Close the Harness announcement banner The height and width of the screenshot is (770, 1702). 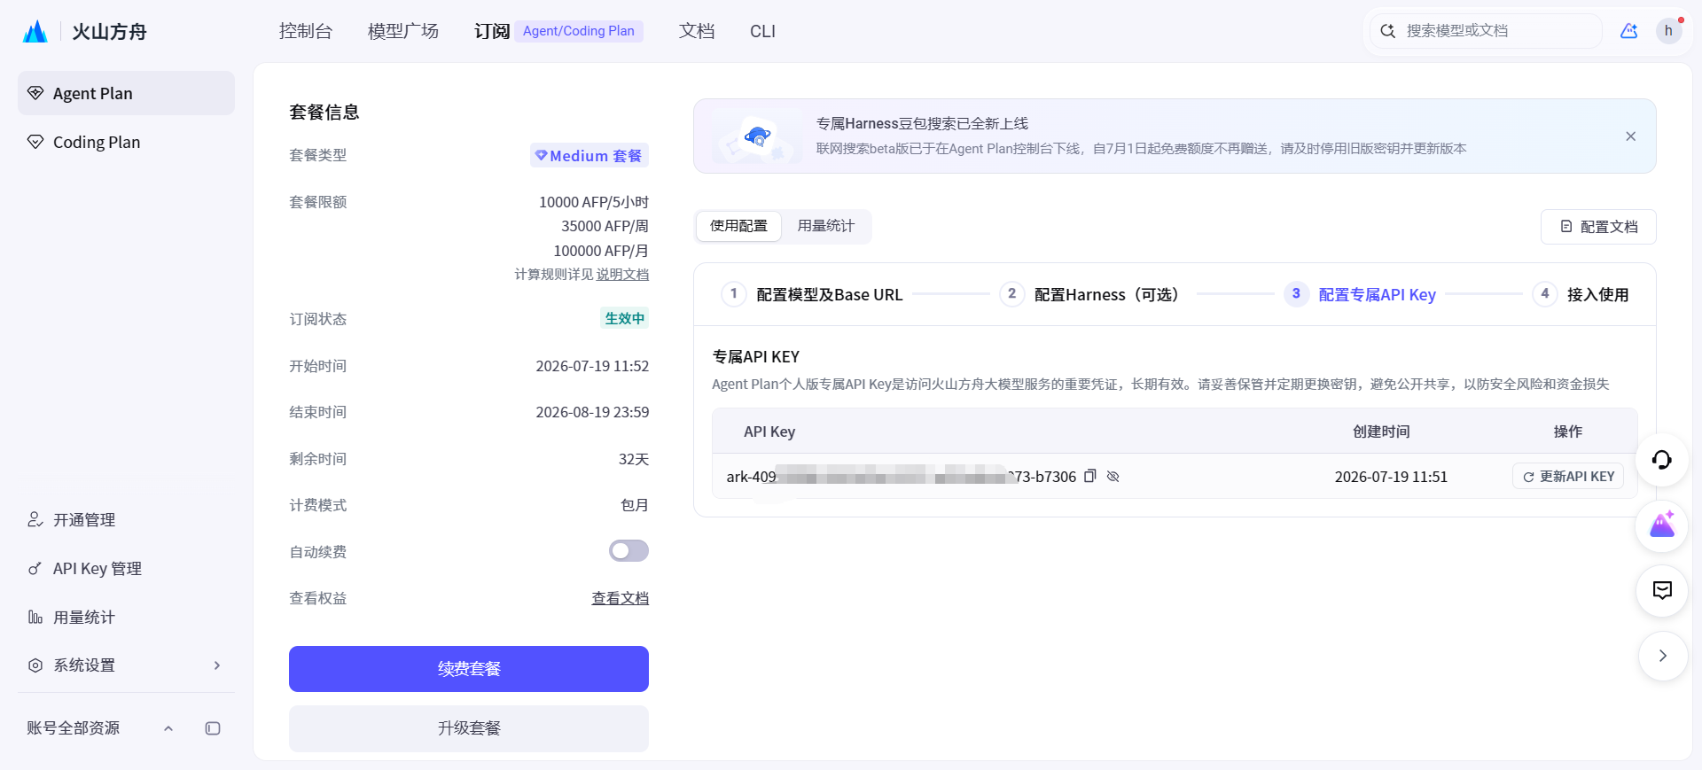(1630, 136)
